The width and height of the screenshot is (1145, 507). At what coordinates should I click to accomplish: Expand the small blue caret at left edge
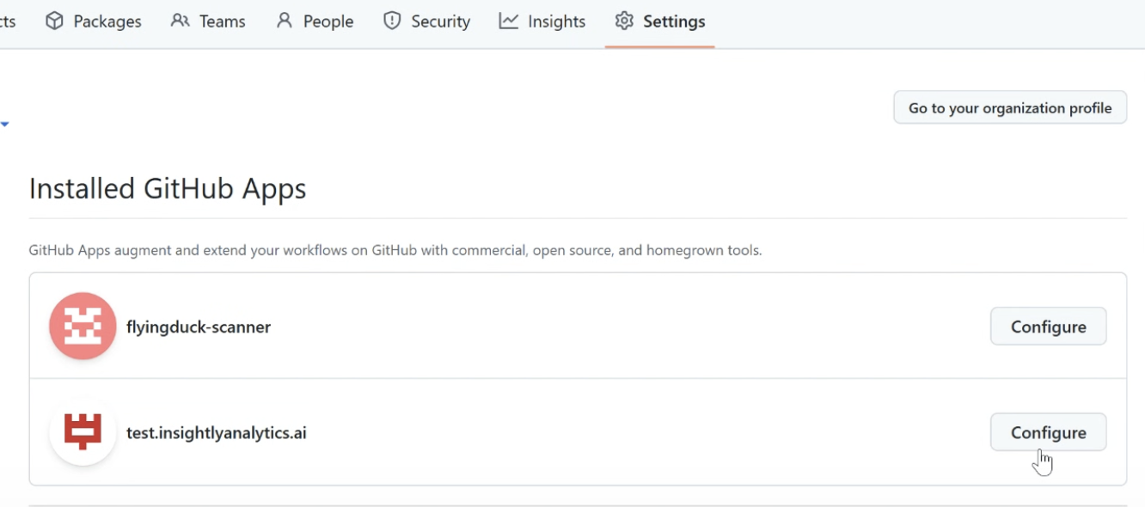[x=5, y=125]
